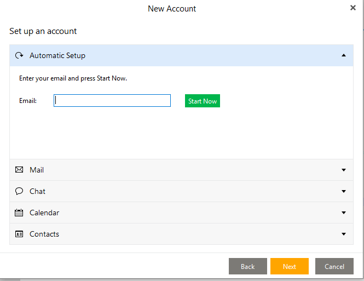The width and height of the screenshot is (364, 281).
Task: Select the Mail section label
Action: [37, 170]
